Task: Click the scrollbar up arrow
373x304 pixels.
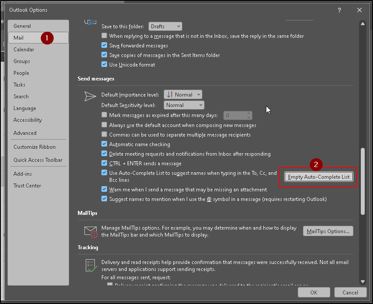Action: pos(363,24)
